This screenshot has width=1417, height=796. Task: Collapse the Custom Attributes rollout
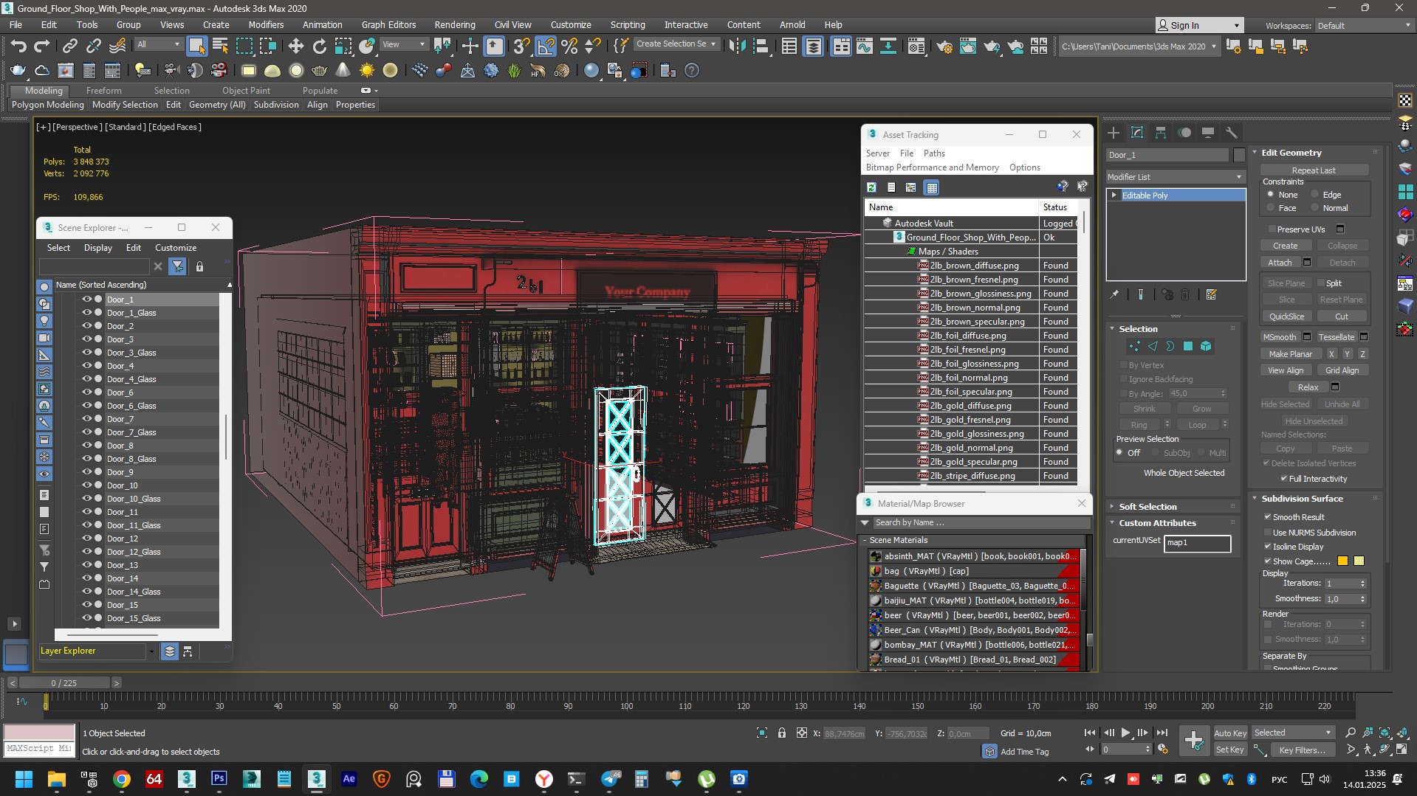click(1113, 523)
